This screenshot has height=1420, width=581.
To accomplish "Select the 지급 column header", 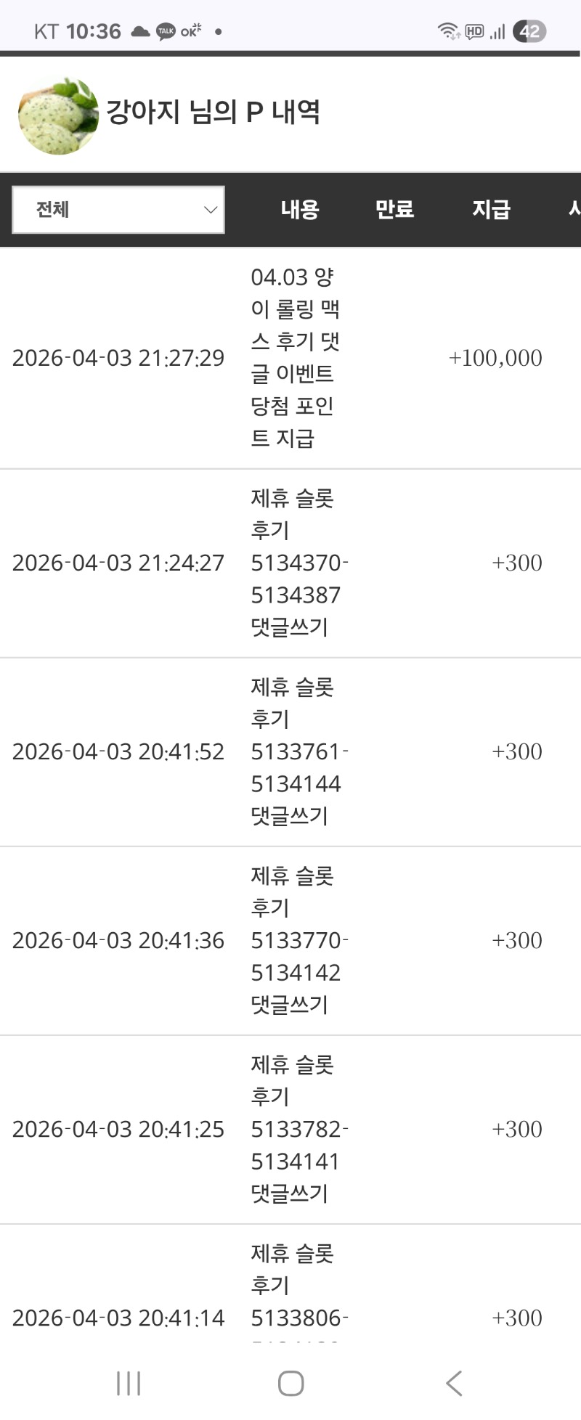I will [x=492, y=210].
